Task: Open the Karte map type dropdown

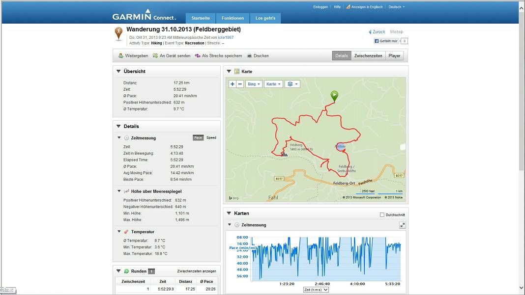Action: 273,84
